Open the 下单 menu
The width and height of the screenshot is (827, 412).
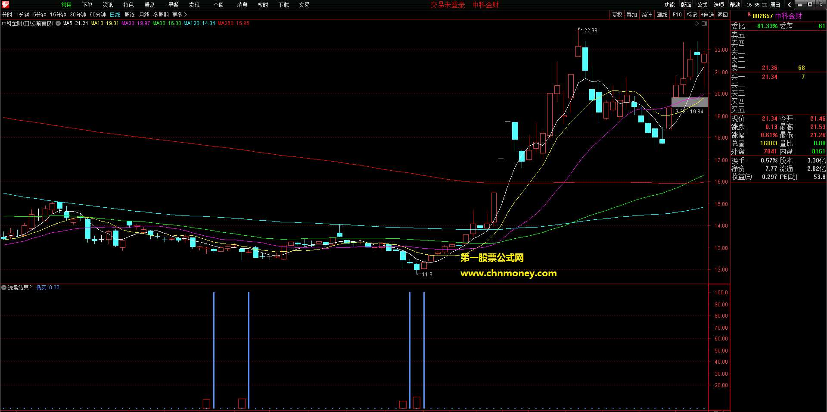click(x=87, y=5)
